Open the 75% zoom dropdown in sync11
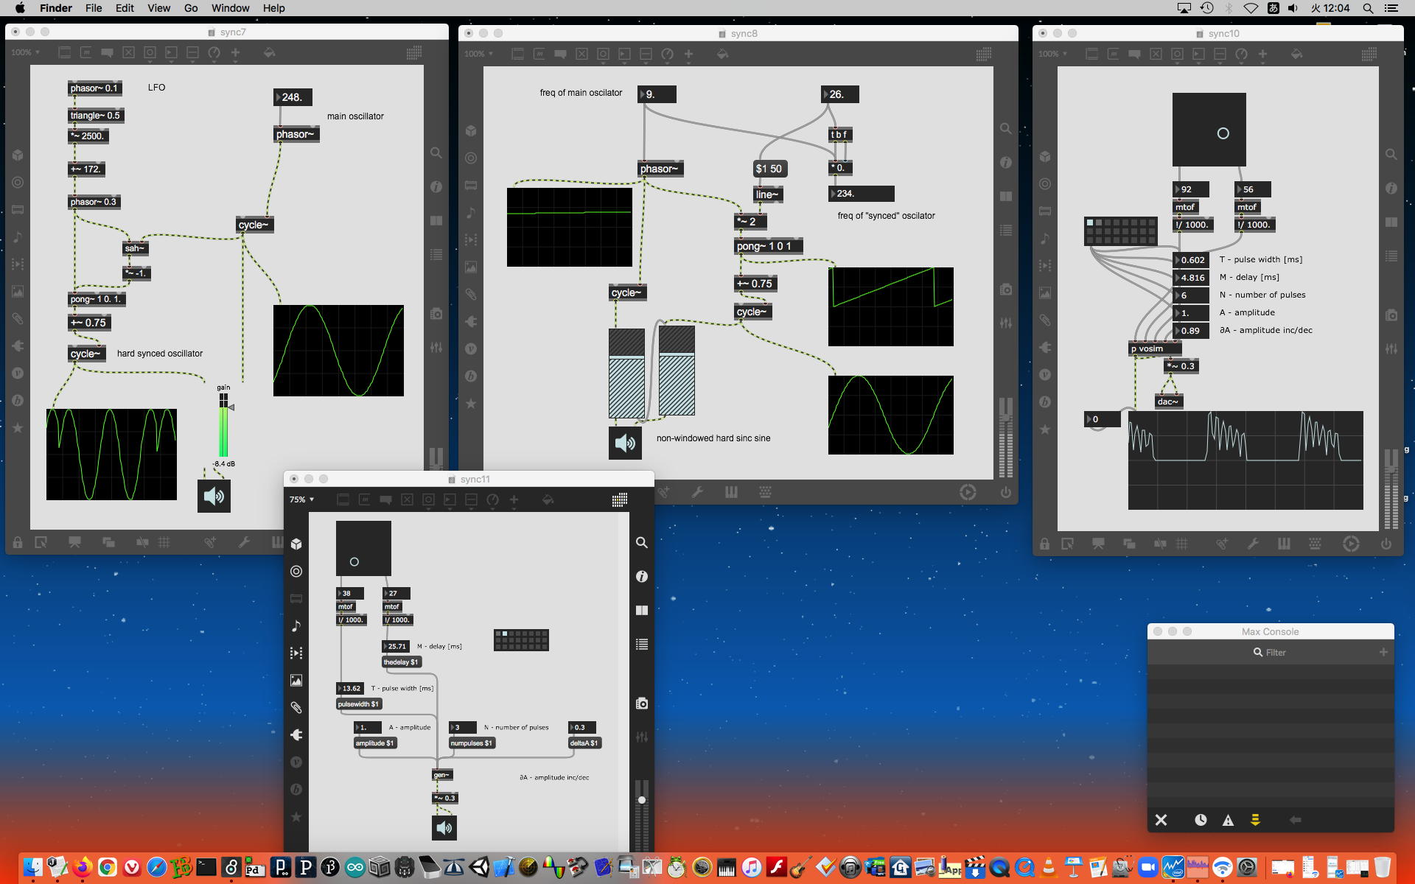 point(301,499)
